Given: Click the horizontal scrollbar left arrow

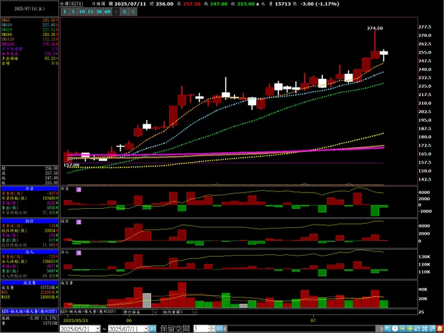Looking at the screenshot, I should [x=225, y=329].
